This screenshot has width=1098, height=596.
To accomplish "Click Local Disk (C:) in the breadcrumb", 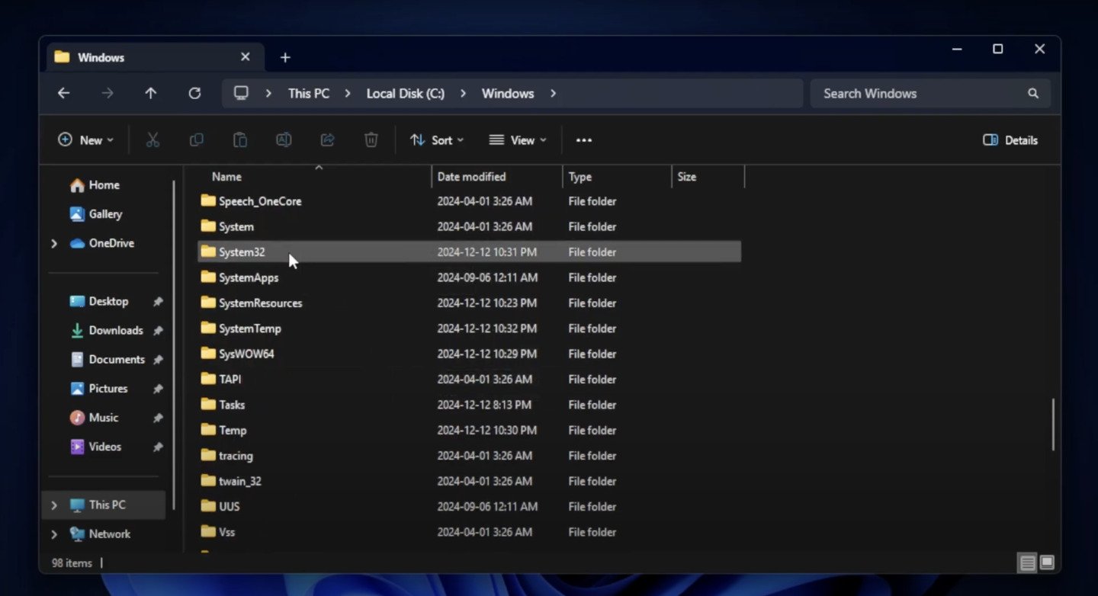I will pos(405,93).
